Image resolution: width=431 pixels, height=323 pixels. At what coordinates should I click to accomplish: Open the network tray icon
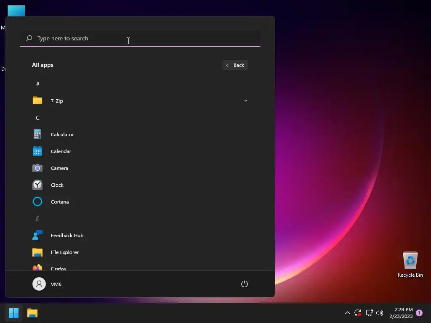point(370,313)
